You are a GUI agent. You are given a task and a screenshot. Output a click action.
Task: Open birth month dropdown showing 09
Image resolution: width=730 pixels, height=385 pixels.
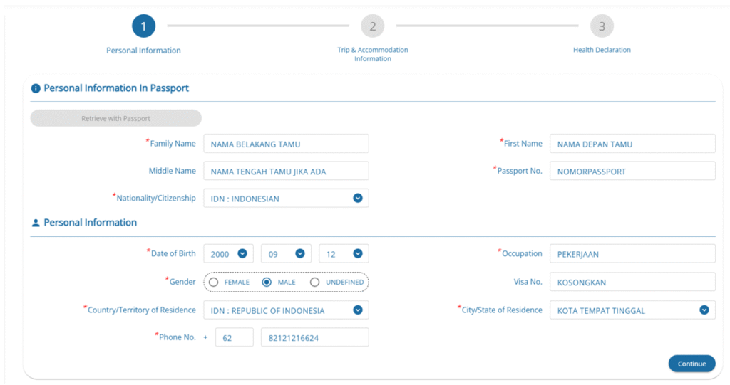(x=286, y=254)
